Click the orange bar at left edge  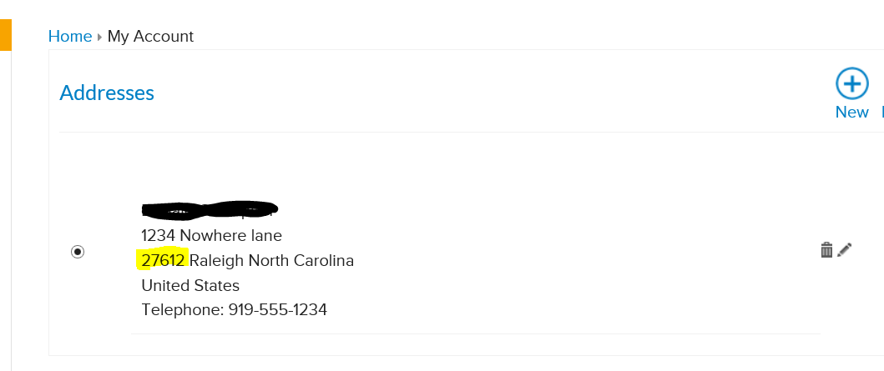pos(5,35)
